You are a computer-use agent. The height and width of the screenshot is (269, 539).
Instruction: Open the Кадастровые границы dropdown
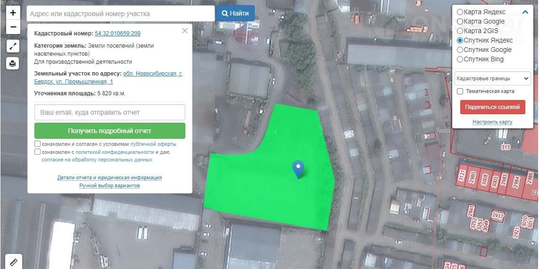point(492,78)
